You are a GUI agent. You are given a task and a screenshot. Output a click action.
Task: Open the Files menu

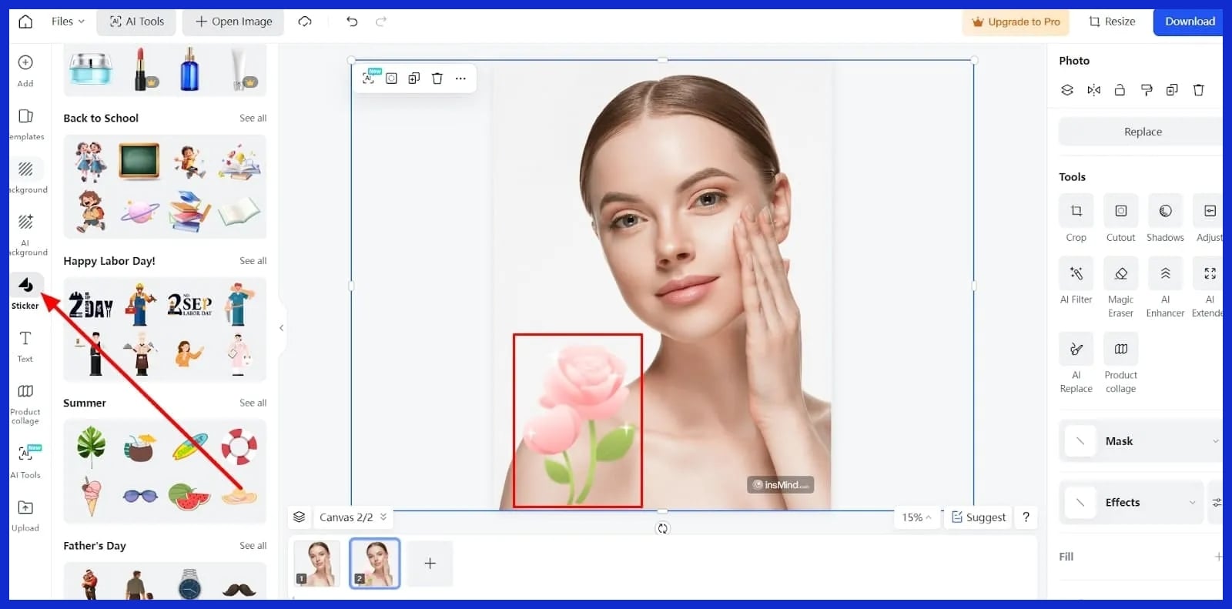point(68,22)
